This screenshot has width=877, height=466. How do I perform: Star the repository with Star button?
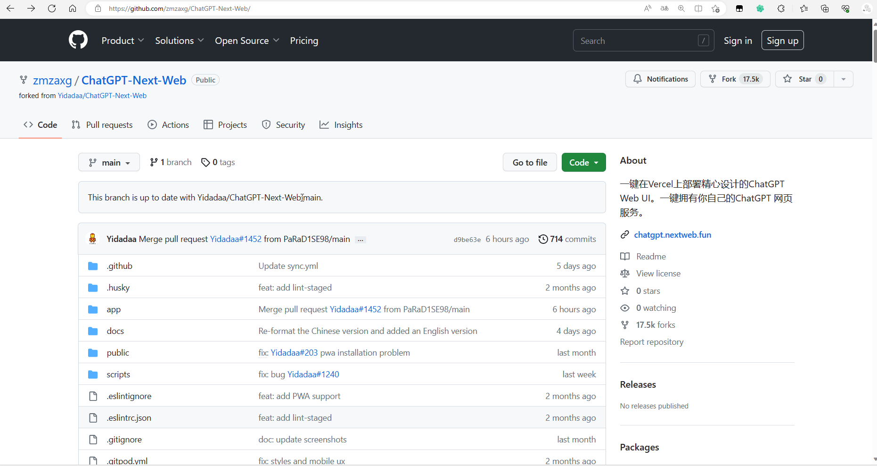point(804,79)
